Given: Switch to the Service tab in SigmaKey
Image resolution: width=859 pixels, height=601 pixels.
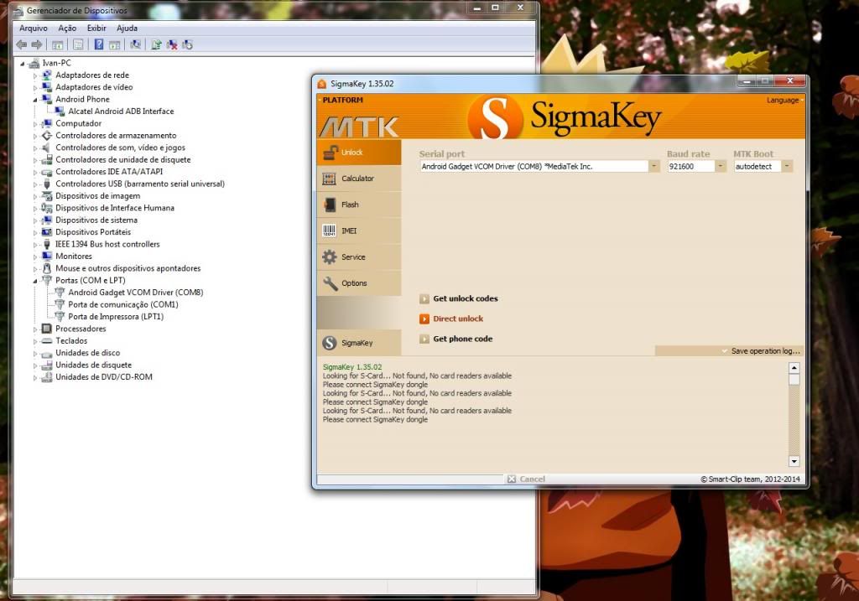Looking at the screenshot, I should [x=359, y=257].
